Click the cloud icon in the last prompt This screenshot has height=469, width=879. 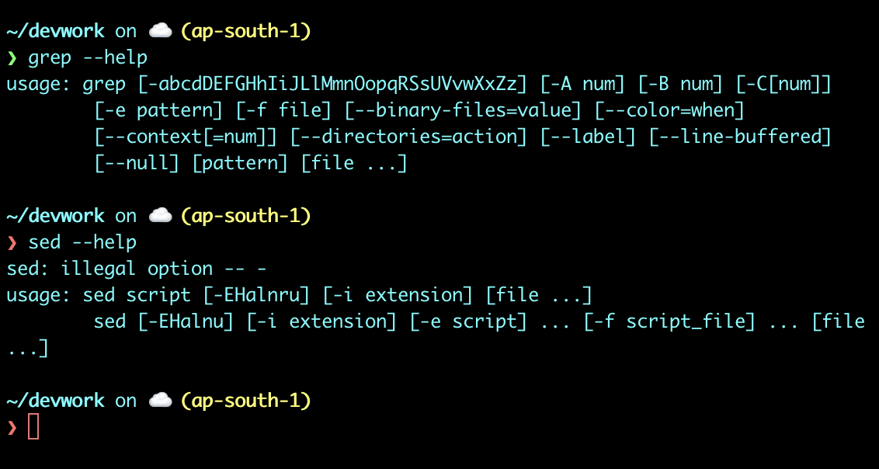[x=160, y=400]
